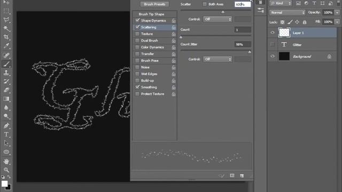Screen dimensions: 342x192
Task: Click the Brush Presets button
Action: (154, 4)
